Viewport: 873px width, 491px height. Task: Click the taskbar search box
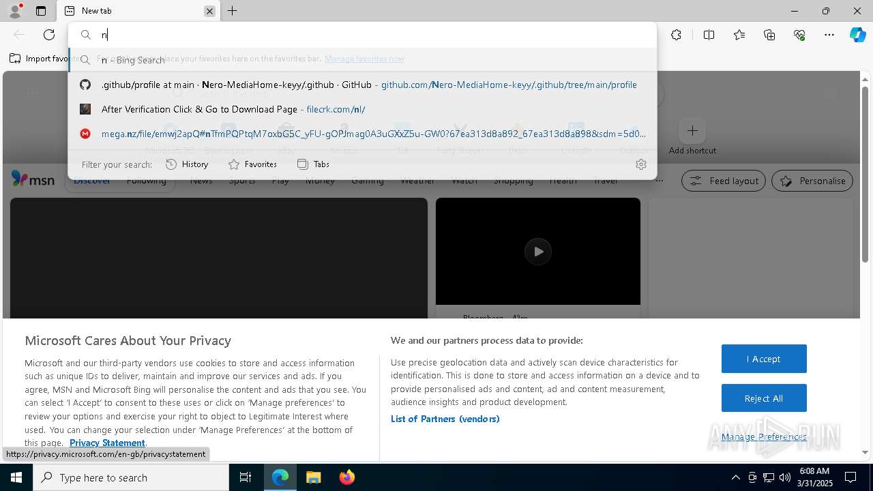point(131,477)
